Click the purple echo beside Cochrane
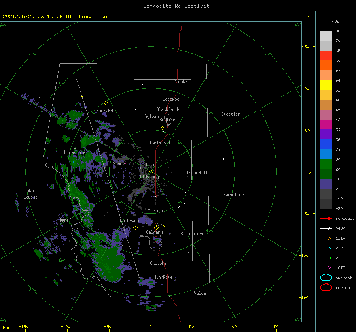 tap(145, 219)
